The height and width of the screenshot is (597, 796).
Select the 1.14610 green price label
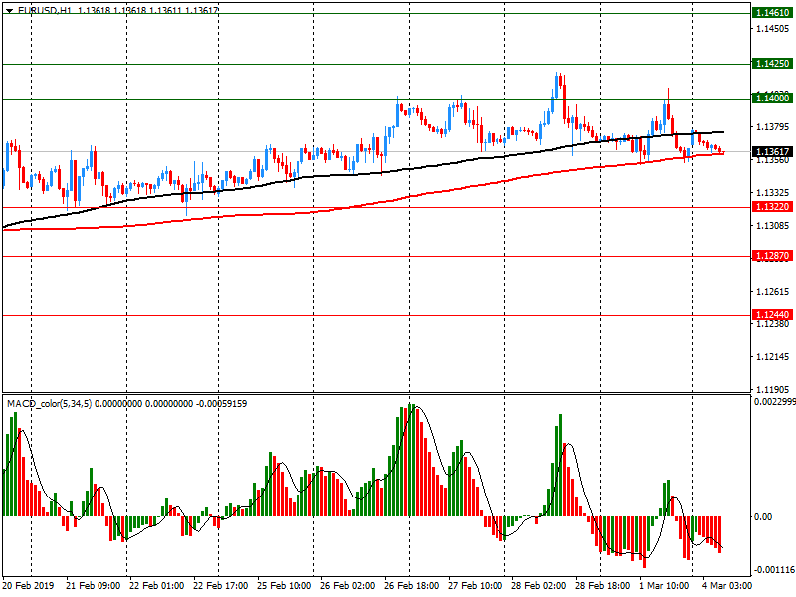(772, 13)
